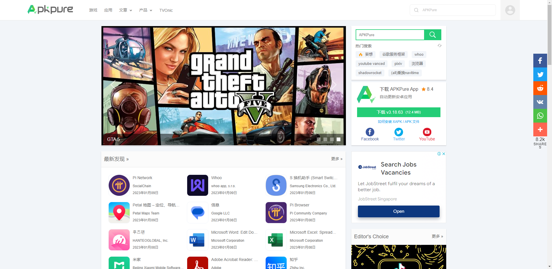Open APKPure YouTube channel icon
This screenshot has height=269, width=552.
427,132
